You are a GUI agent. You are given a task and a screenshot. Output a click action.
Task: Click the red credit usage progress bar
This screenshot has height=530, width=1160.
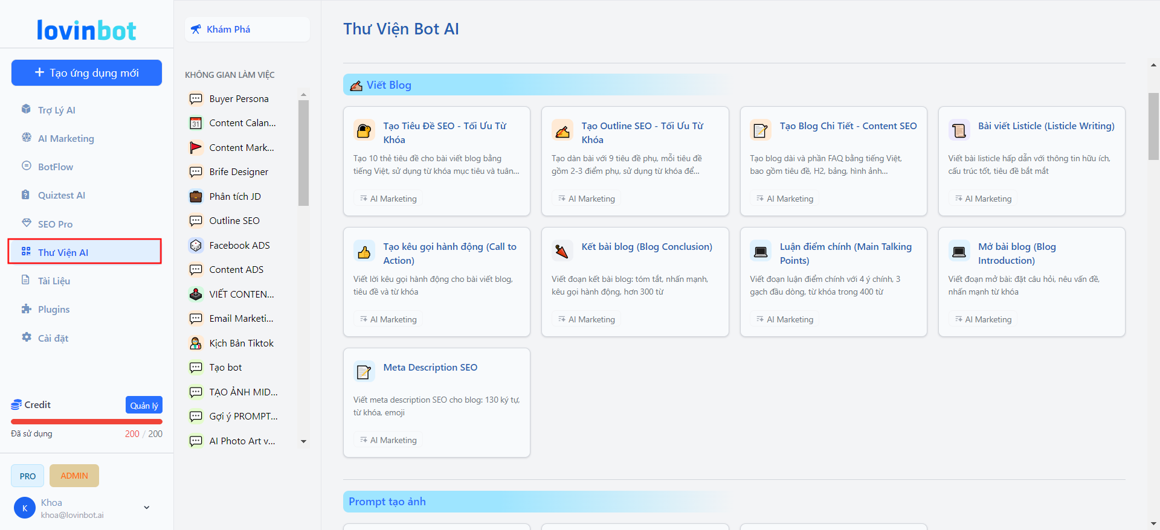click(x=86, y=421)
